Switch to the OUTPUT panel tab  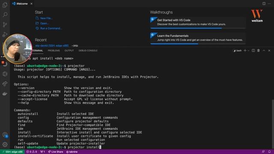[x=69, y=50]
